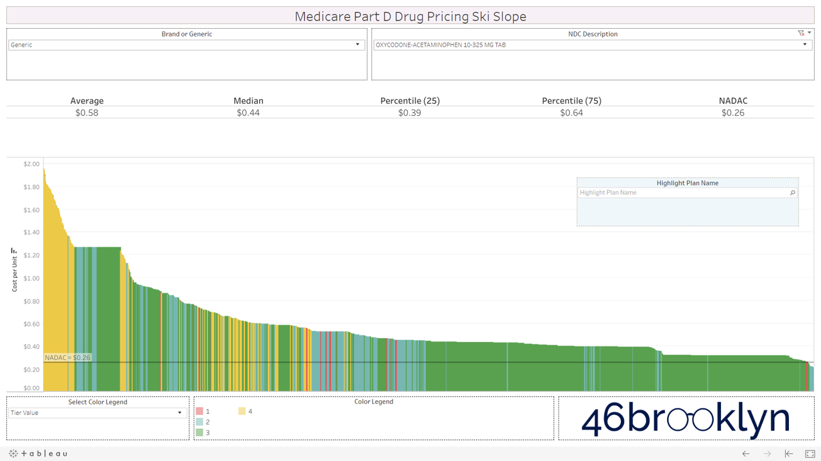821x461 pixels.
Task: Click the search magnifier in Highlight Plan Name
Action: click(793, 193)
